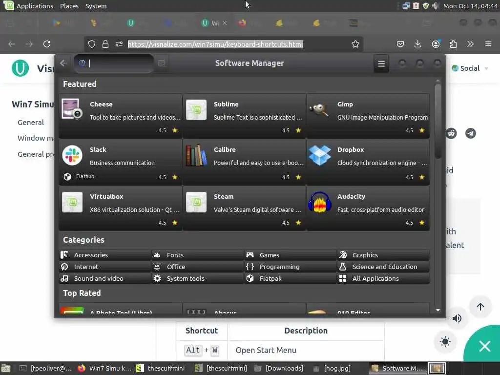Open the Gimp featured app icon

tap(319, 110)
